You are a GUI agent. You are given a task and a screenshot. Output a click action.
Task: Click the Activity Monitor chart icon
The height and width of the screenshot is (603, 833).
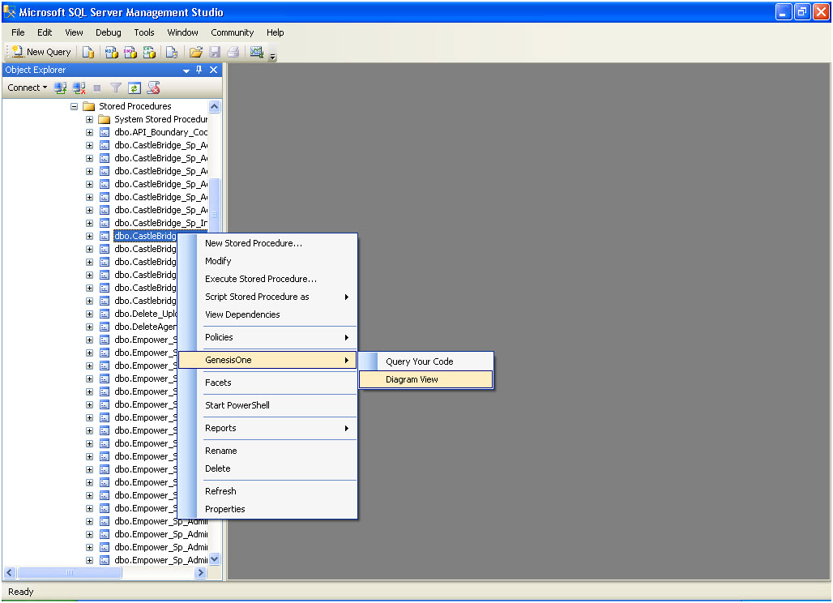click(x=257, y=52)
